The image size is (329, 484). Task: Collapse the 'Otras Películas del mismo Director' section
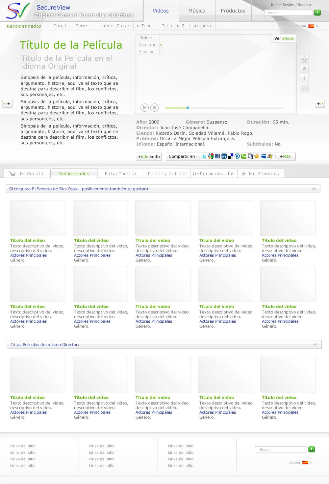click(x=315, y=344)
